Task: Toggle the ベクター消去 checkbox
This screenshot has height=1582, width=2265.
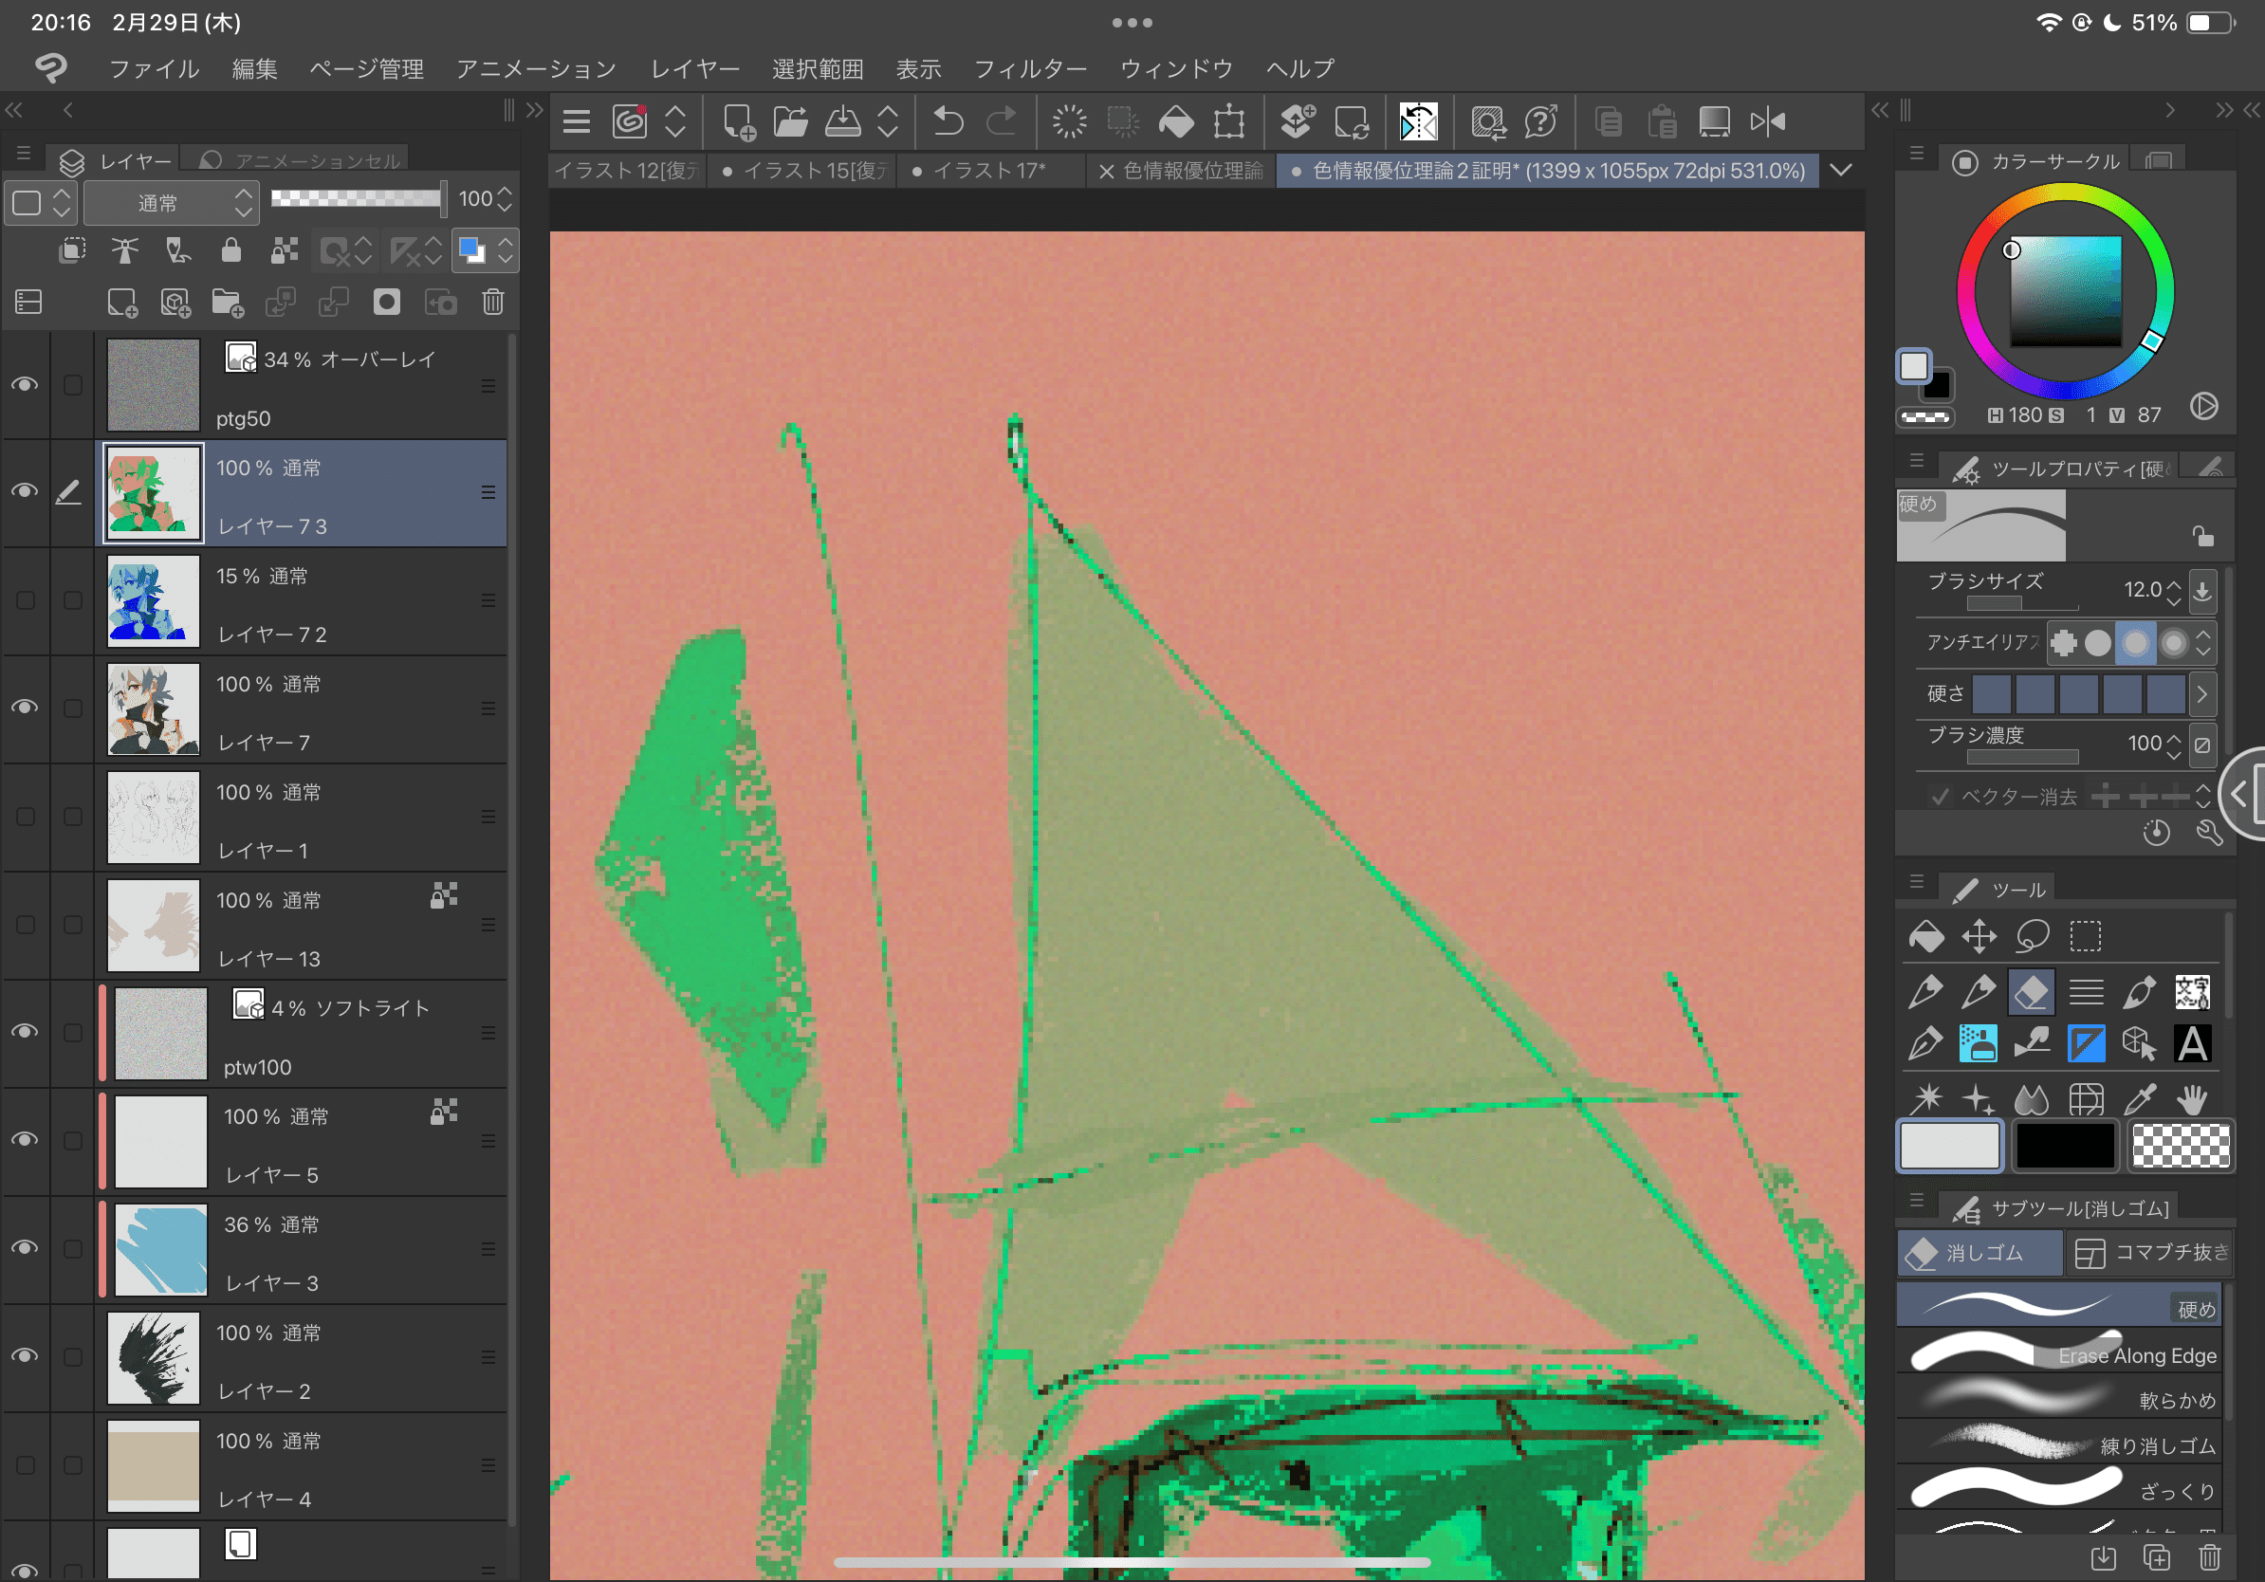Action: tap(1940, 796)
